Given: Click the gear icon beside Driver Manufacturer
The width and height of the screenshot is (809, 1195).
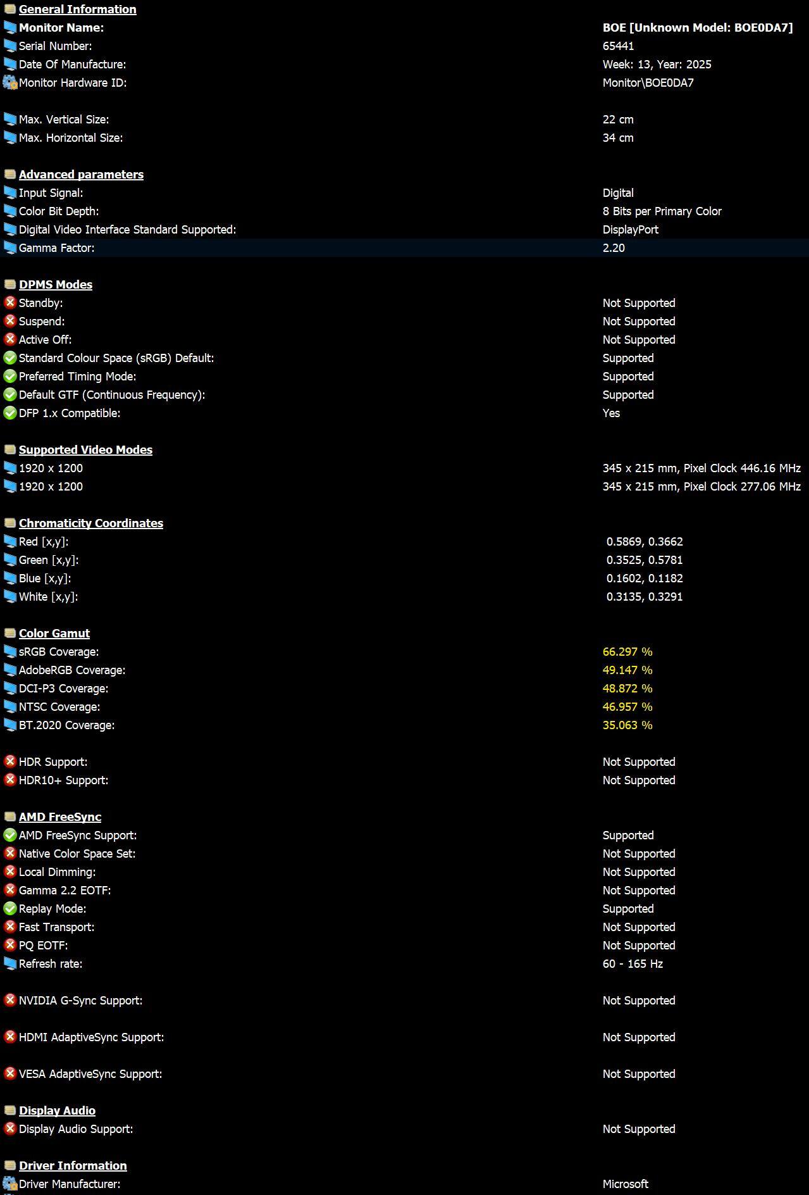Looking at the screenshot, I should pyautogui.click(x=10, y=1184).
